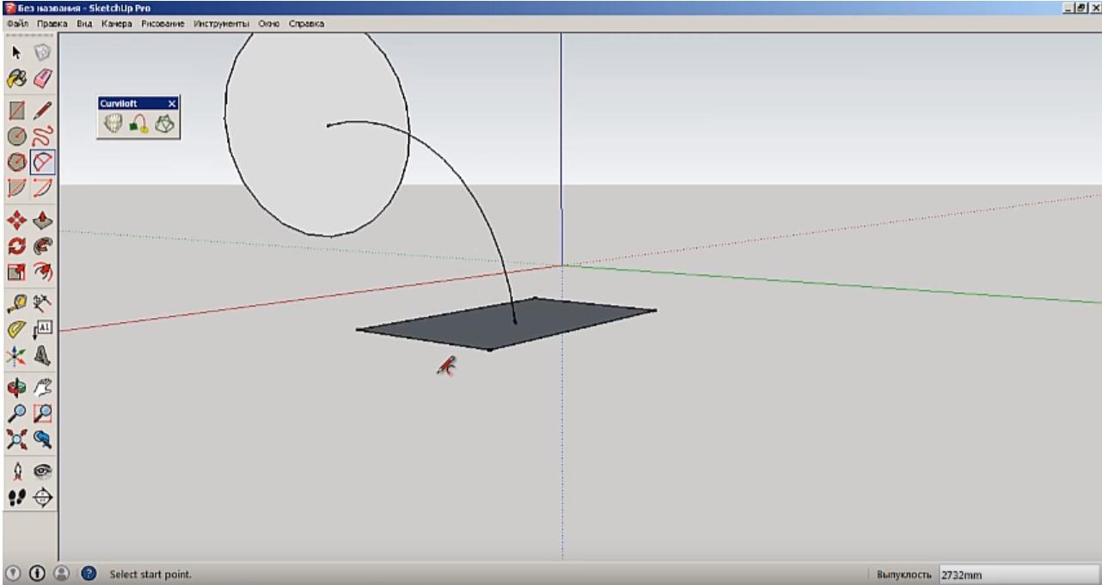The width and height of the screenshot is (1102, 585).
Task: Select the Eraser tool
Action: click(x=42, y=79)
